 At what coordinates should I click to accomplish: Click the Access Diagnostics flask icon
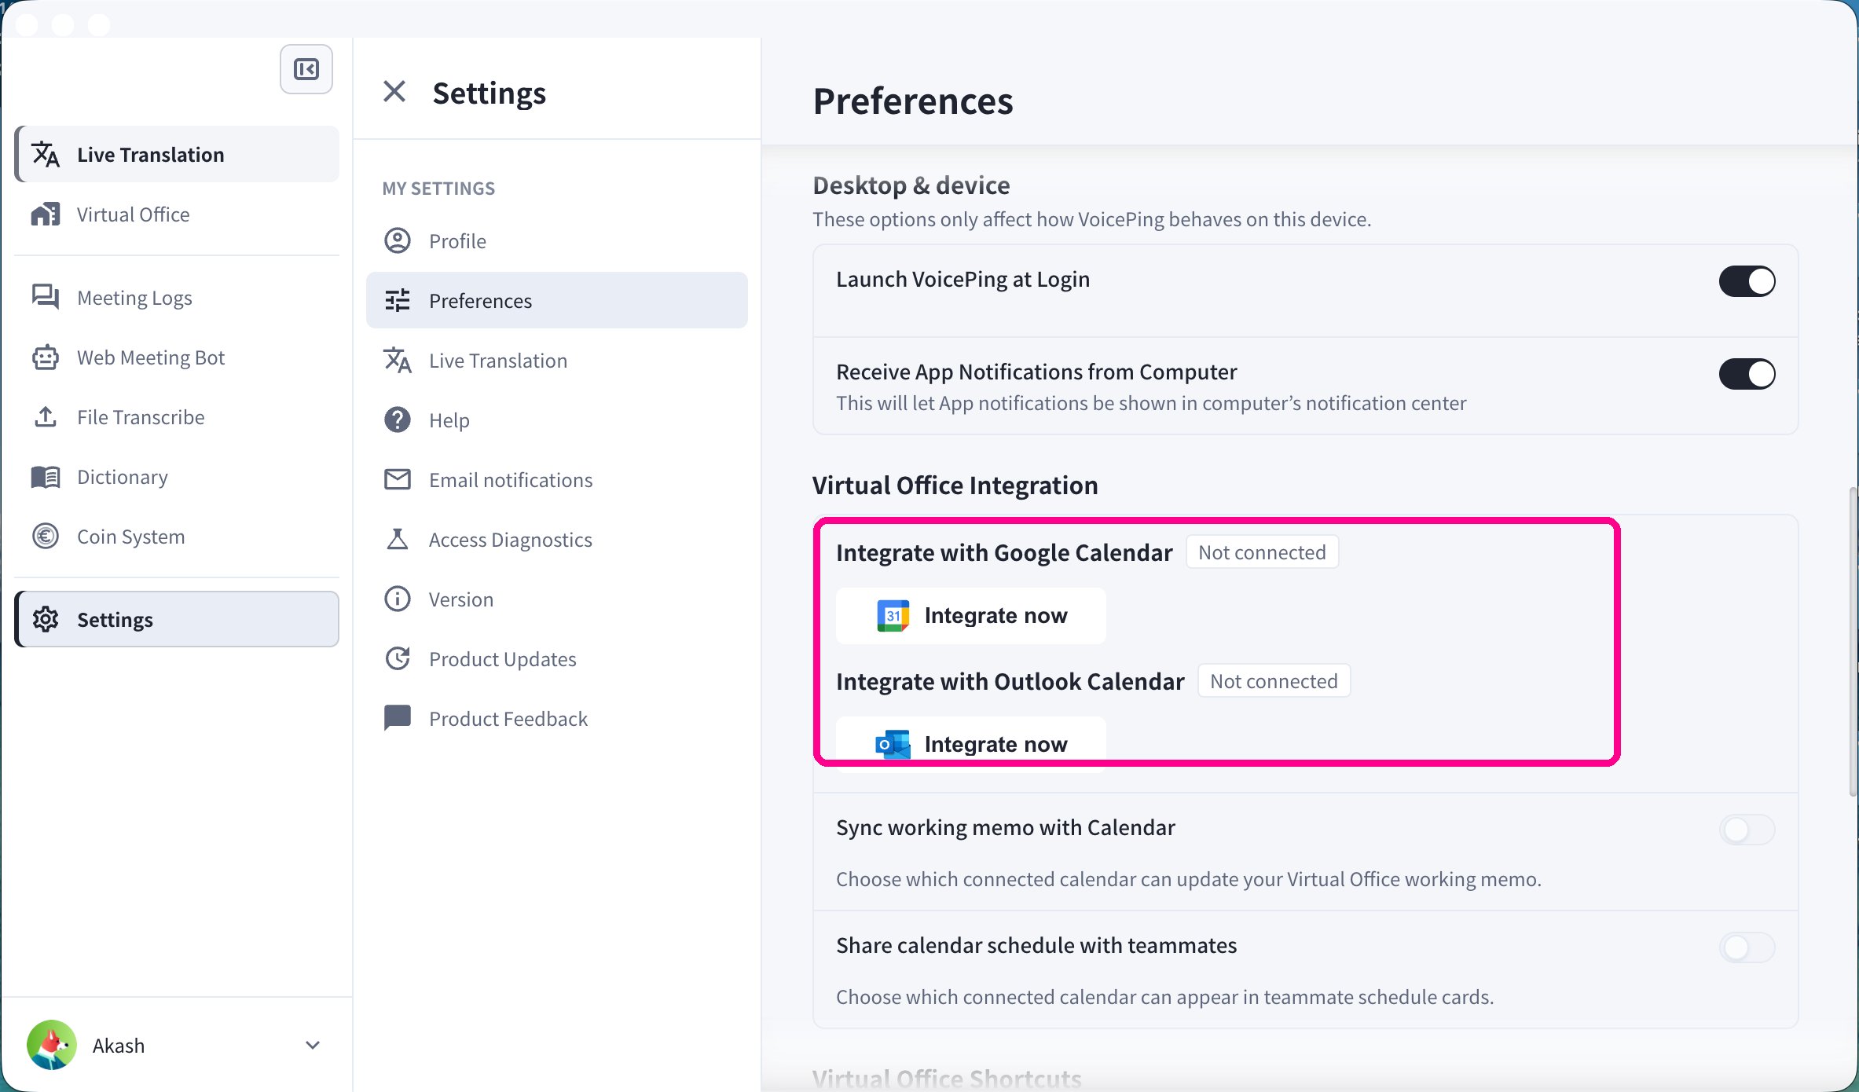(398, 540)
